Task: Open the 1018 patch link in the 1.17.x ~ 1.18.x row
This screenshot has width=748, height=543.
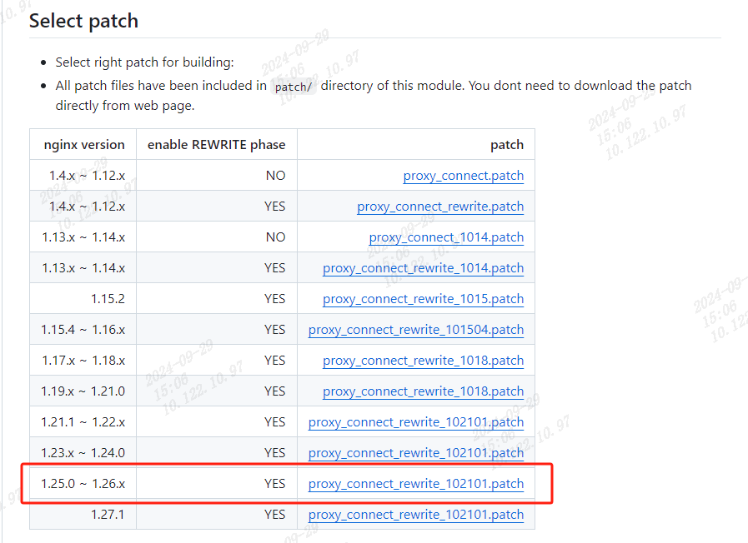Action: click(x=423, y=361)
